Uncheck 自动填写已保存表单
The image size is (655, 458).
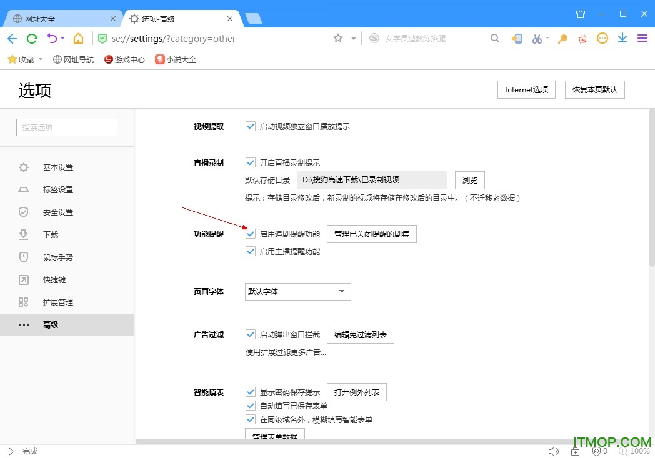(250, 406)
